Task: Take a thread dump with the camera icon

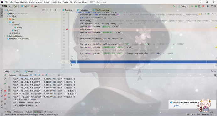Action: tap(5, 104)
